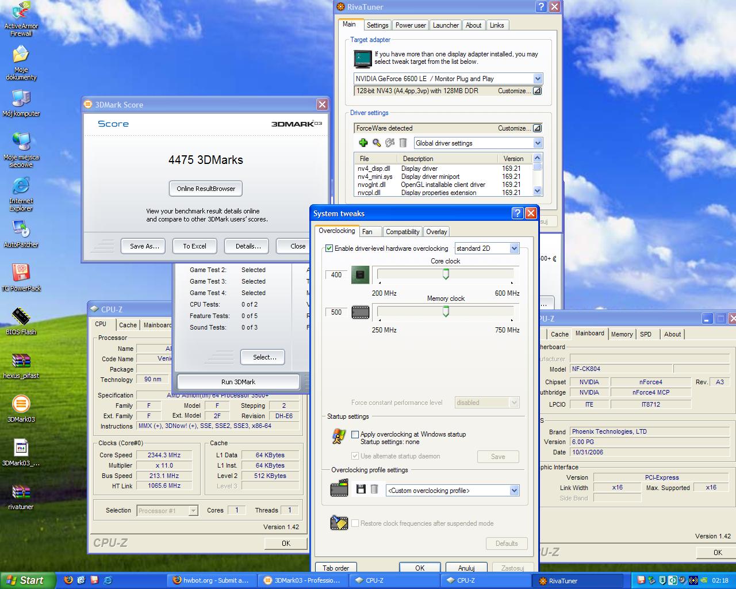Screen dimensions: 736x589
Task: Open BIOS Flash desktop icon
Action: coord(21,321)
